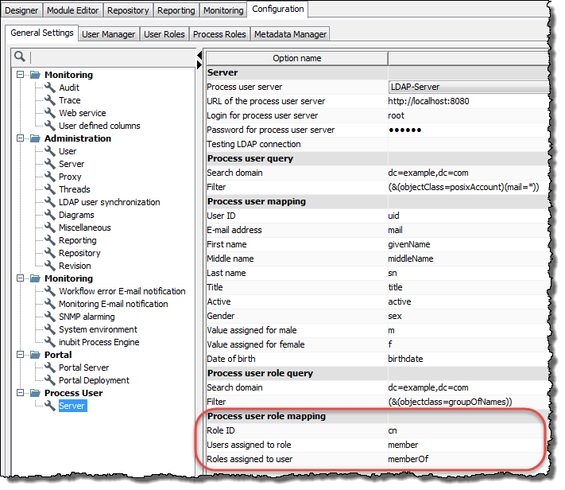Screen dimensions: 565x490
Task: Click the groupOfNames Filter value
Action: point(450,402)
